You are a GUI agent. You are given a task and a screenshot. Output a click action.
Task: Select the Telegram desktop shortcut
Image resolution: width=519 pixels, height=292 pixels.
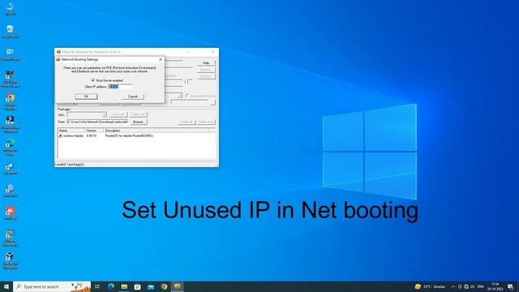coord(10,169)
